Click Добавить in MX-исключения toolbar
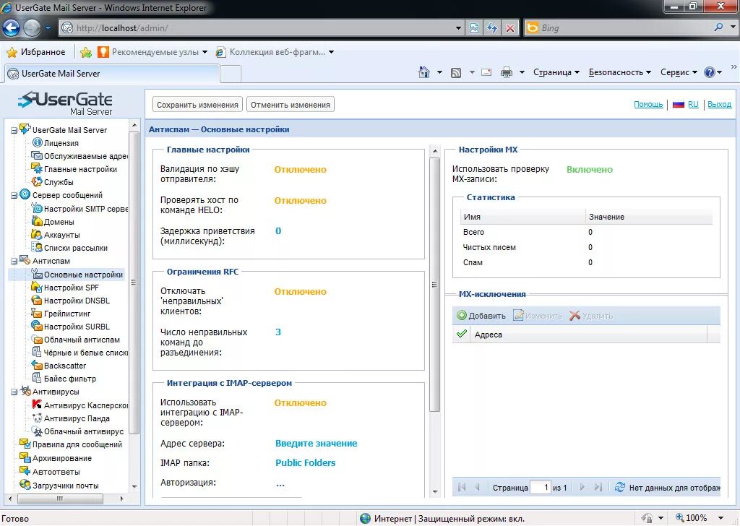Image resolution: width=740 pixels, height=526 pixels. point(481,316)
